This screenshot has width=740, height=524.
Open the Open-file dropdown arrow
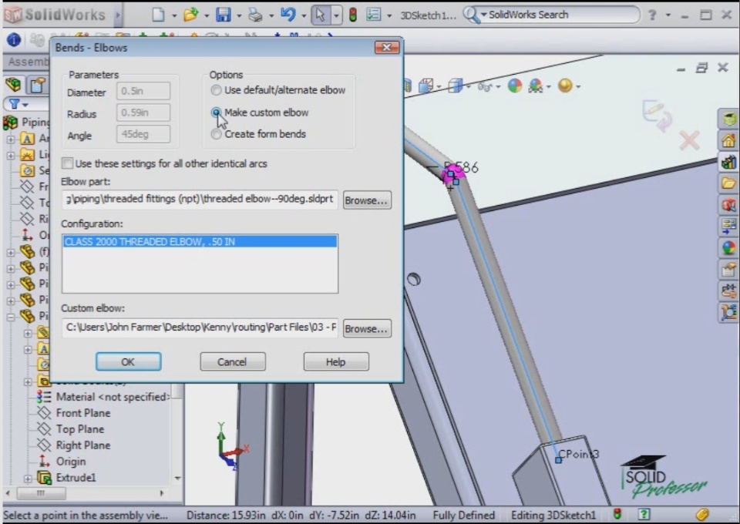tap(207, 15)
